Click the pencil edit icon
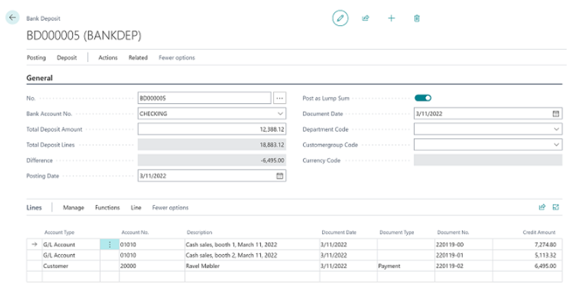The width and height of the screenshot is (585, 305). point(340,18)
